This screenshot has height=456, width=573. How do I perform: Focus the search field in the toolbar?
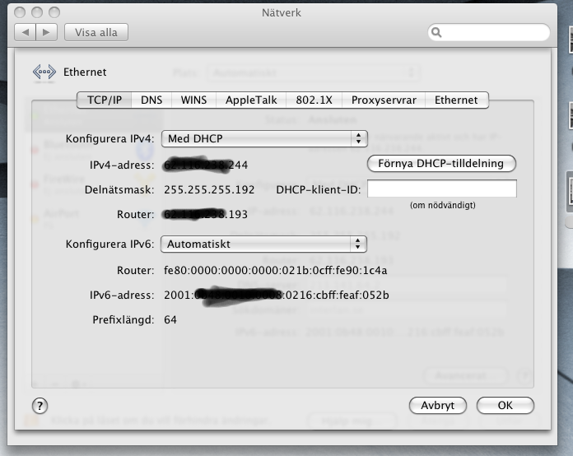pyautogui.click(x=489, y=33)
